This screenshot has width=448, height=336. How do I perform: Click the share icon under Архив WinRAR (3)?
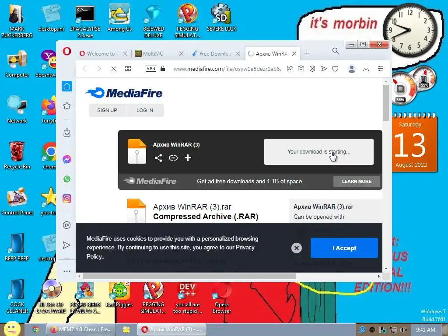coord(158,157)
